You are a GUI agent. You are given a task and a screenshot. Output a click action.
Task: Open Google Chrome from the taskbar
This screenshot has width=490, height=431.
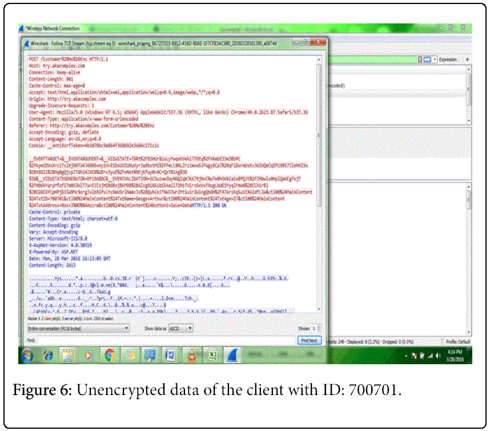[x=109, y=356]
